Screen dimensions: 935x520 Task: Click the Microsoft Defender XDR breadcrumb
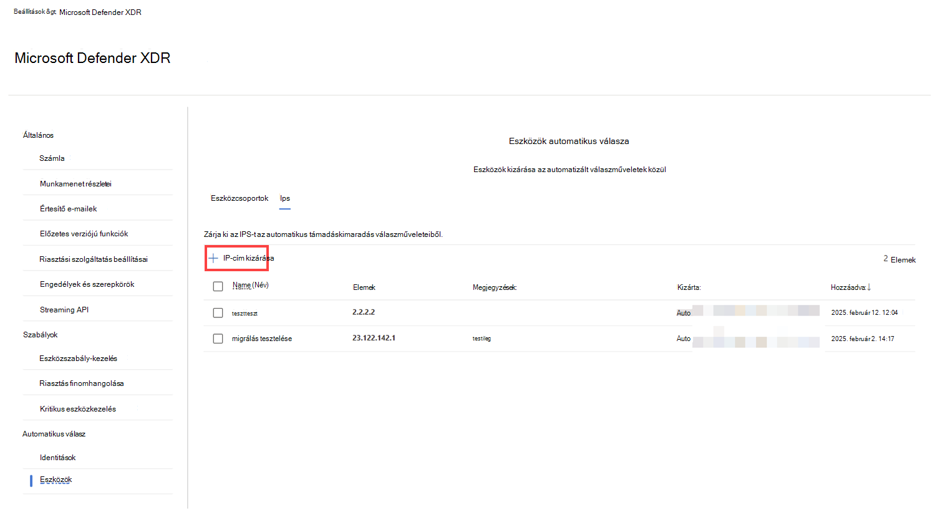(100, 12)
